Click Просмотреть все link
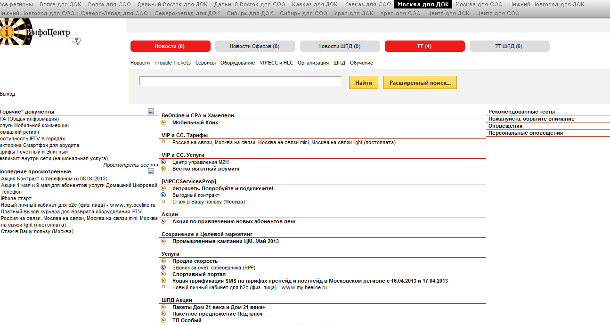610x325 pixels. pyautogui.click(x=131, y=165)
